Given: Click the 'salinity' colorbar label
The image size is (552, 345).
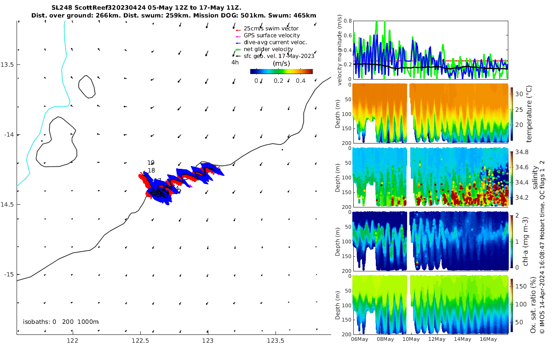Looking at the screenshot, I should (535, 178).
